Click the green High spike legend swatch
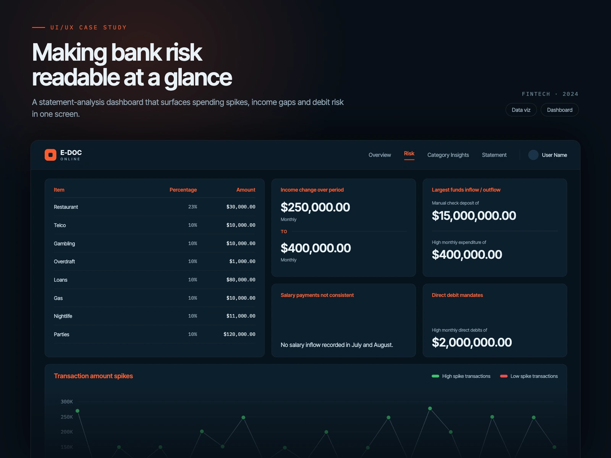 pyautogui.click(x=435, y=376)
